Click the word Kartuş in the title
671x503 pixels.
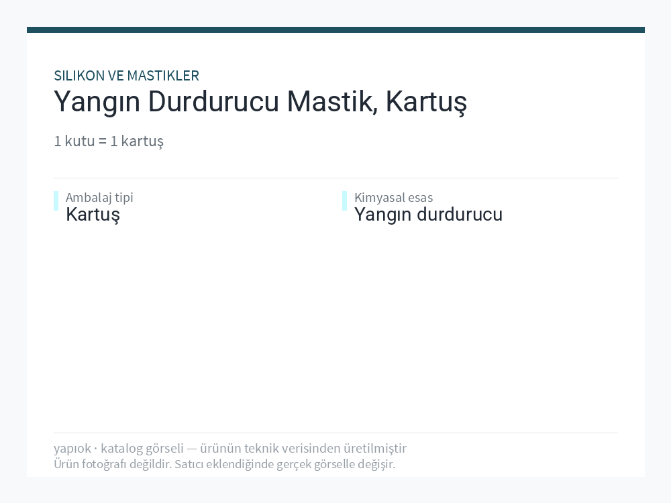click(426, 102)
